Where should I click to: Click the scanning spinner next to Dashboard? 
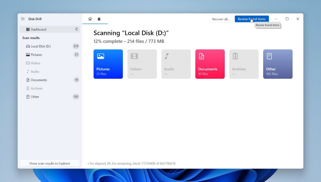pyautogui.click(x=77, y=29)
